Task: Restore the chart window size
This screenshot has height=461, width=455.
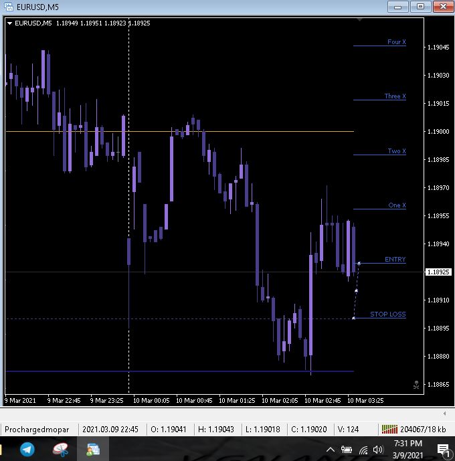Action: (x=420, y=7)
